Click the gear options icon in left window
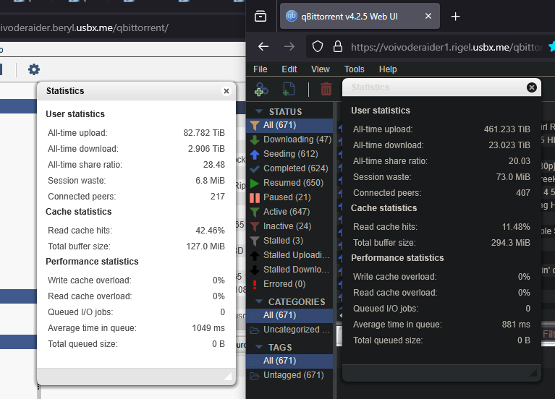555x399 pixels. point(34,69)
